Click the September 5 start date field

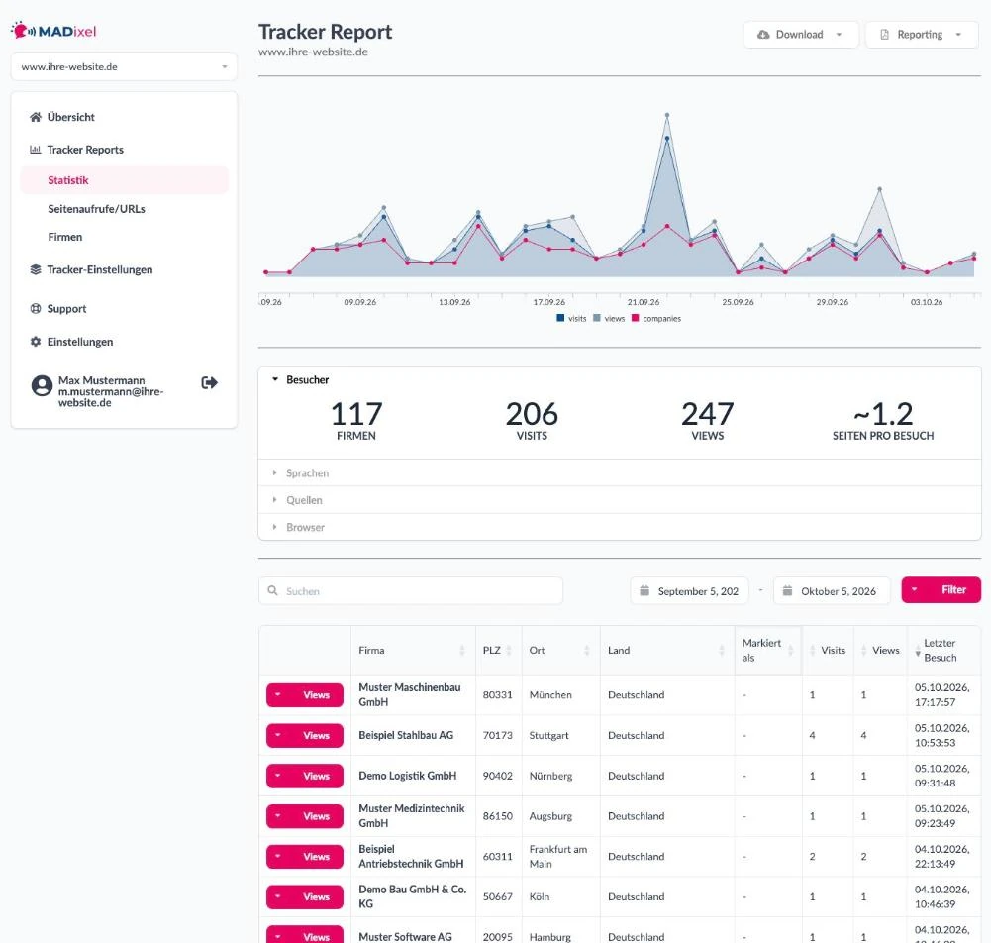tap(689, 590)
